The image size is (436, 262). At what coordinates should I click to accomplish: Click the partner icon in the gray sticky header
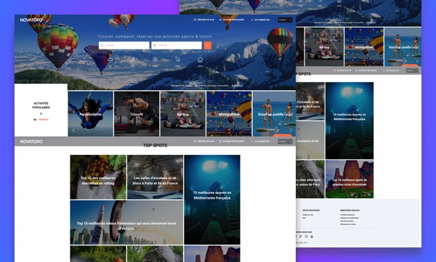220,141
